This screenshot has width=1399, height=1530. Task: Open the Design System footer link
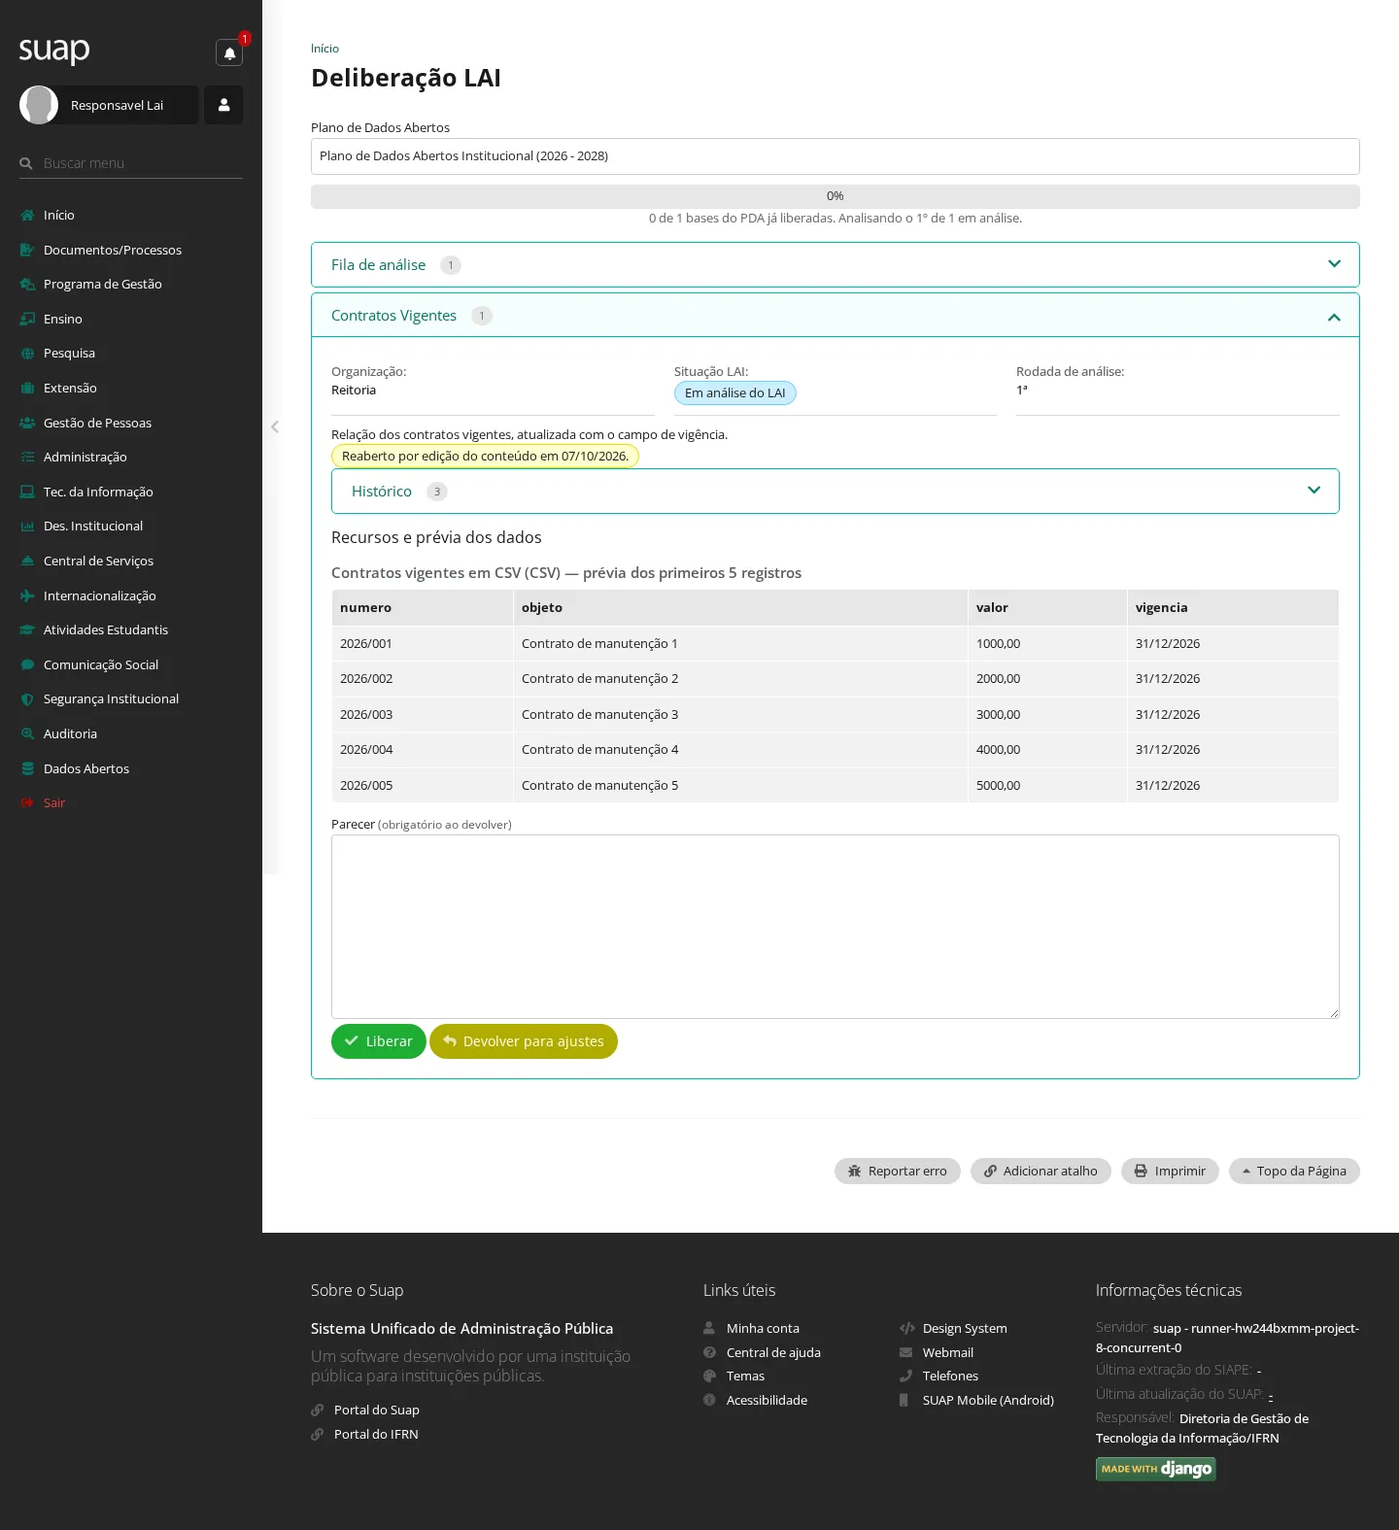point(965,1329)
